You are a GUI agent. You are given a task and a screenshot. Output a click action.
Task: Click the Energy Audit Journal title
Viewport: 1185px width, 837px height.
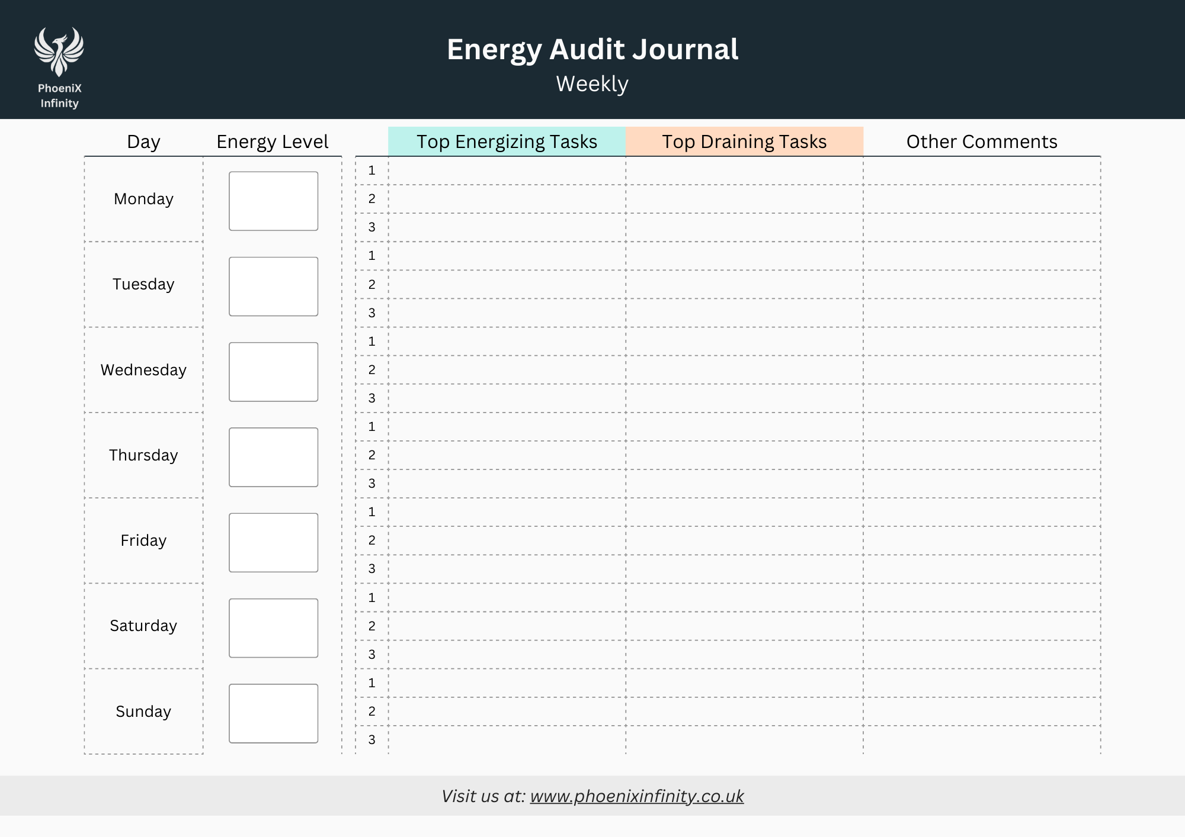[x=592, y=49]
